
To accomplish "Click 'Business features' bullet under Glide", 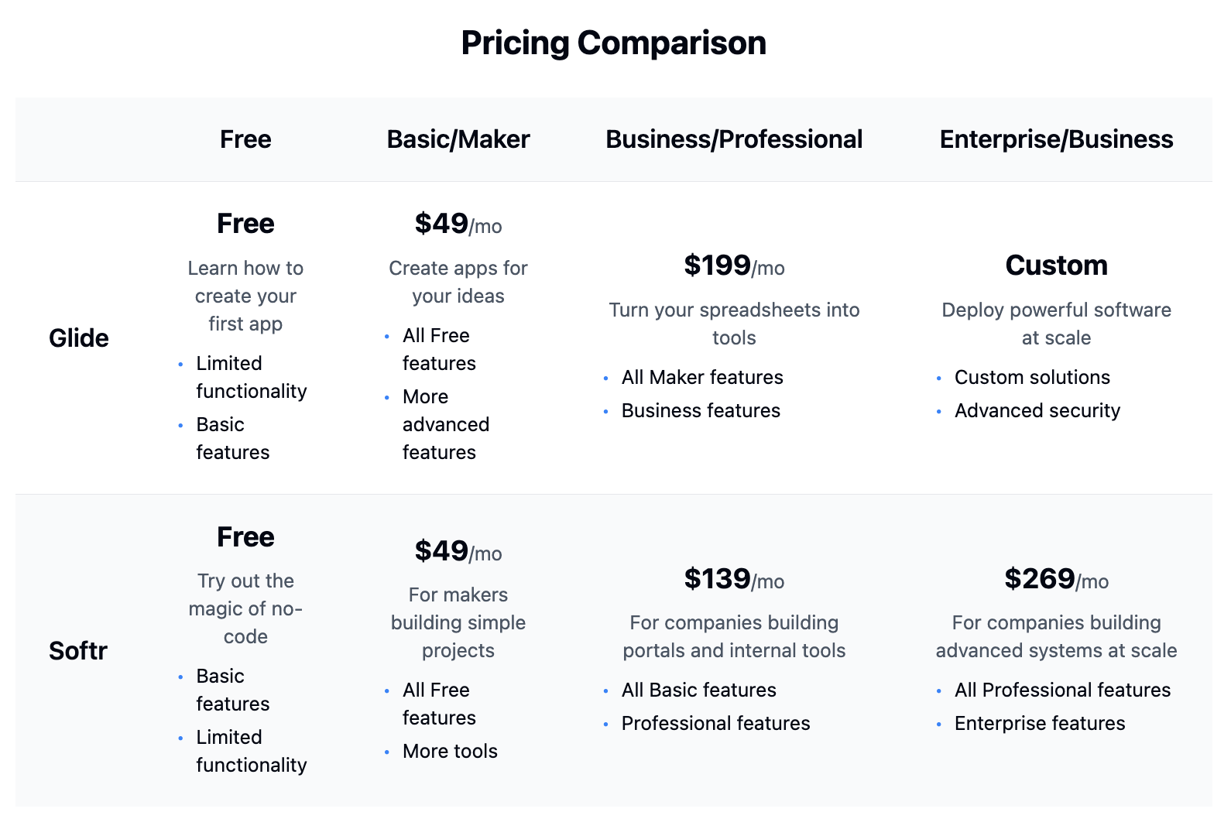I will 700,410.
